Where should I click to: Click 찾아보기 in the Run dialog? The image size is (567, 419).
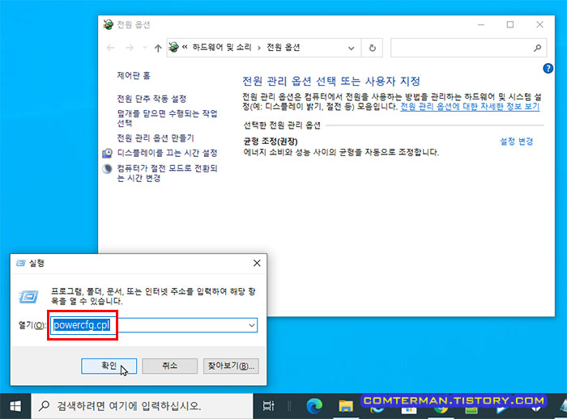click(x=231, y=366)
